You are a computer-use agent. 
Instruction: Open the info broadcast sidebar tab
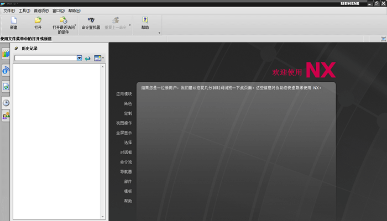coord(6,70)
